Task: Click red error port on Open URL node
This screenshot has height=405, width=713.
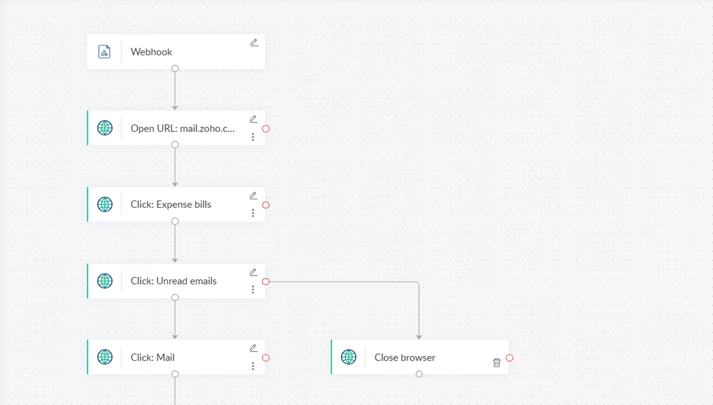Action: click(266, 128)
